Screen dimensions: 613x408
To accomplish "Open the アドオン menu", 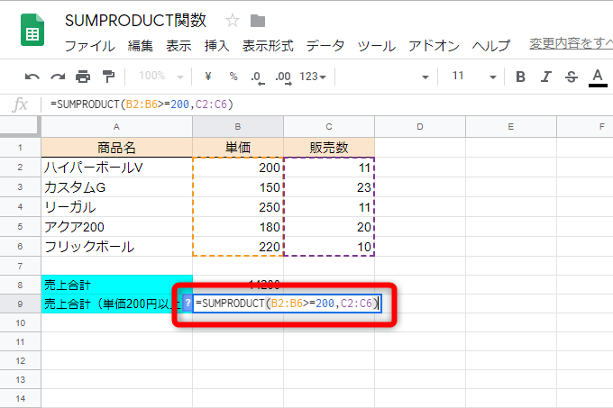I will [x=434, y=46].
